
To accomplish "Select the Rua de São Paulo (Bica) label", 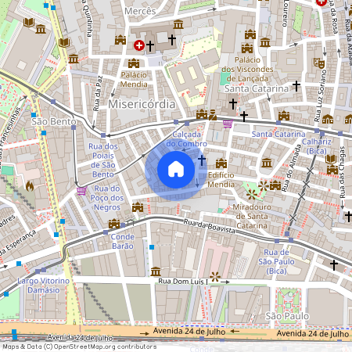I will pos(276,261).
